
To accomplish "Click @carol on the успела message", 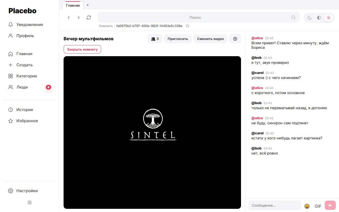I will point(257,73).
